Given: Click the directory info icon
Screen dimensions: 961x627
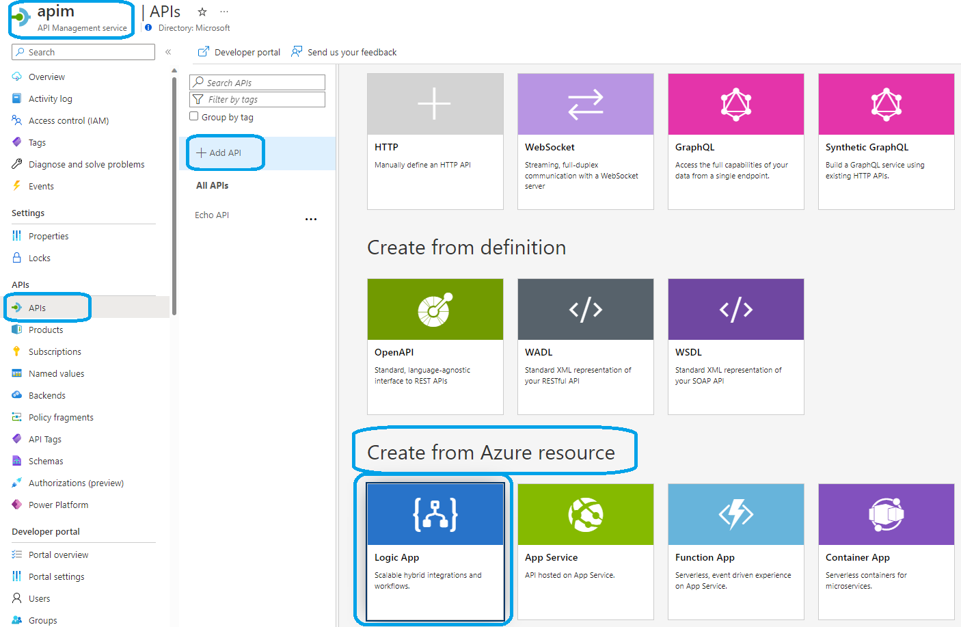Looking at the screenshot, I should tap(148, 28).
